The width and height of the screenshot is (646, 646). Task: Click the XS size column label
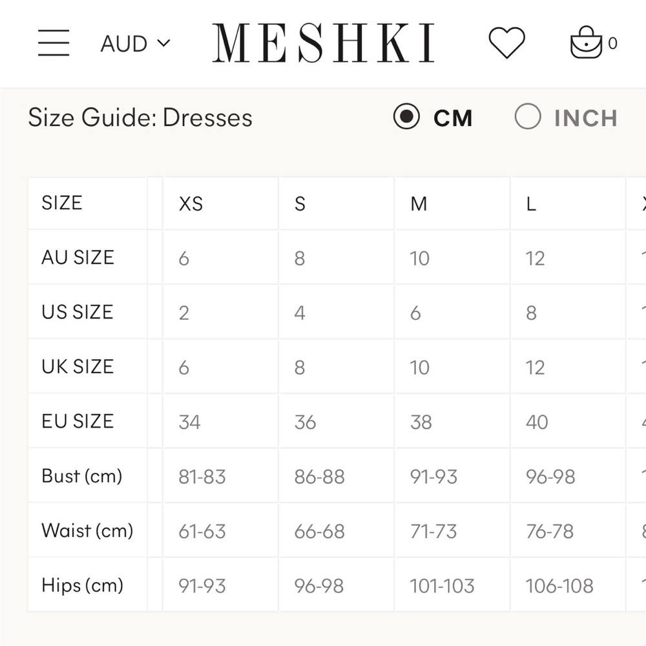coord(189,204)
